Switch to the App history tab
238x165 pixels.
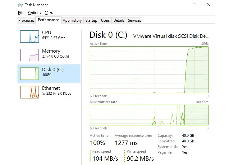point(72,20)
